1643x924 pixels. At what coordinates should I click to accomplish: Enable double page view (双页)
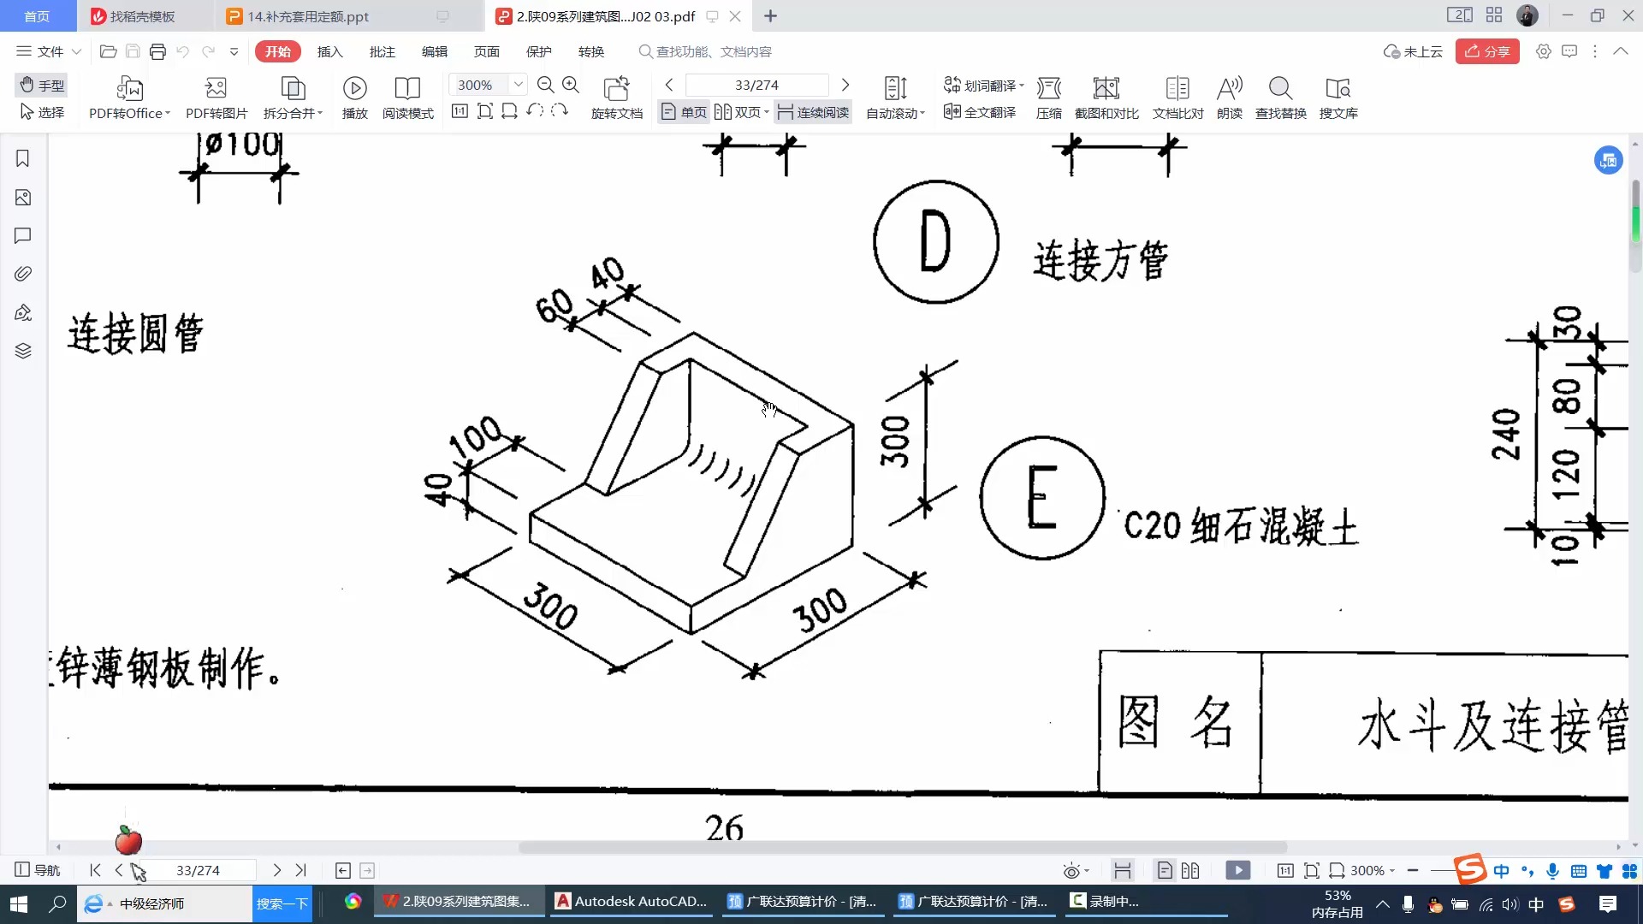point(741,112)
